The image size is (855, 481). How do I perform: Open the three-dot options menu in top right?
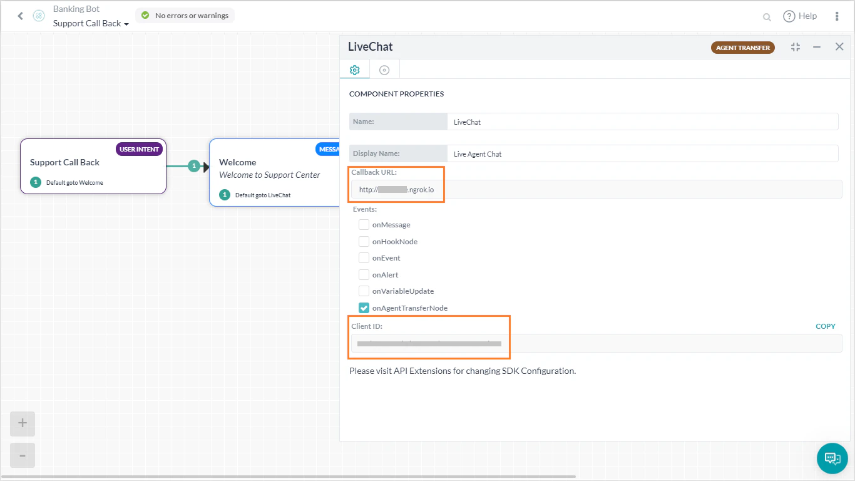(x=837, y=16)
